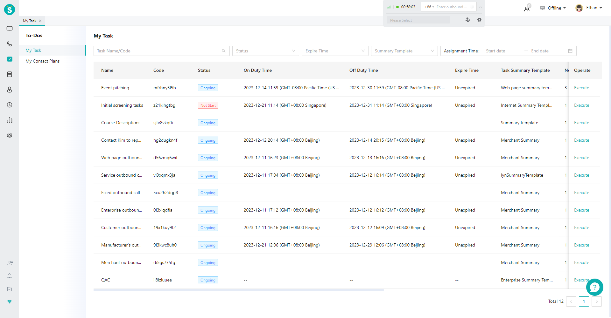Open softphone settings gear icon

(x=479, y=20)
